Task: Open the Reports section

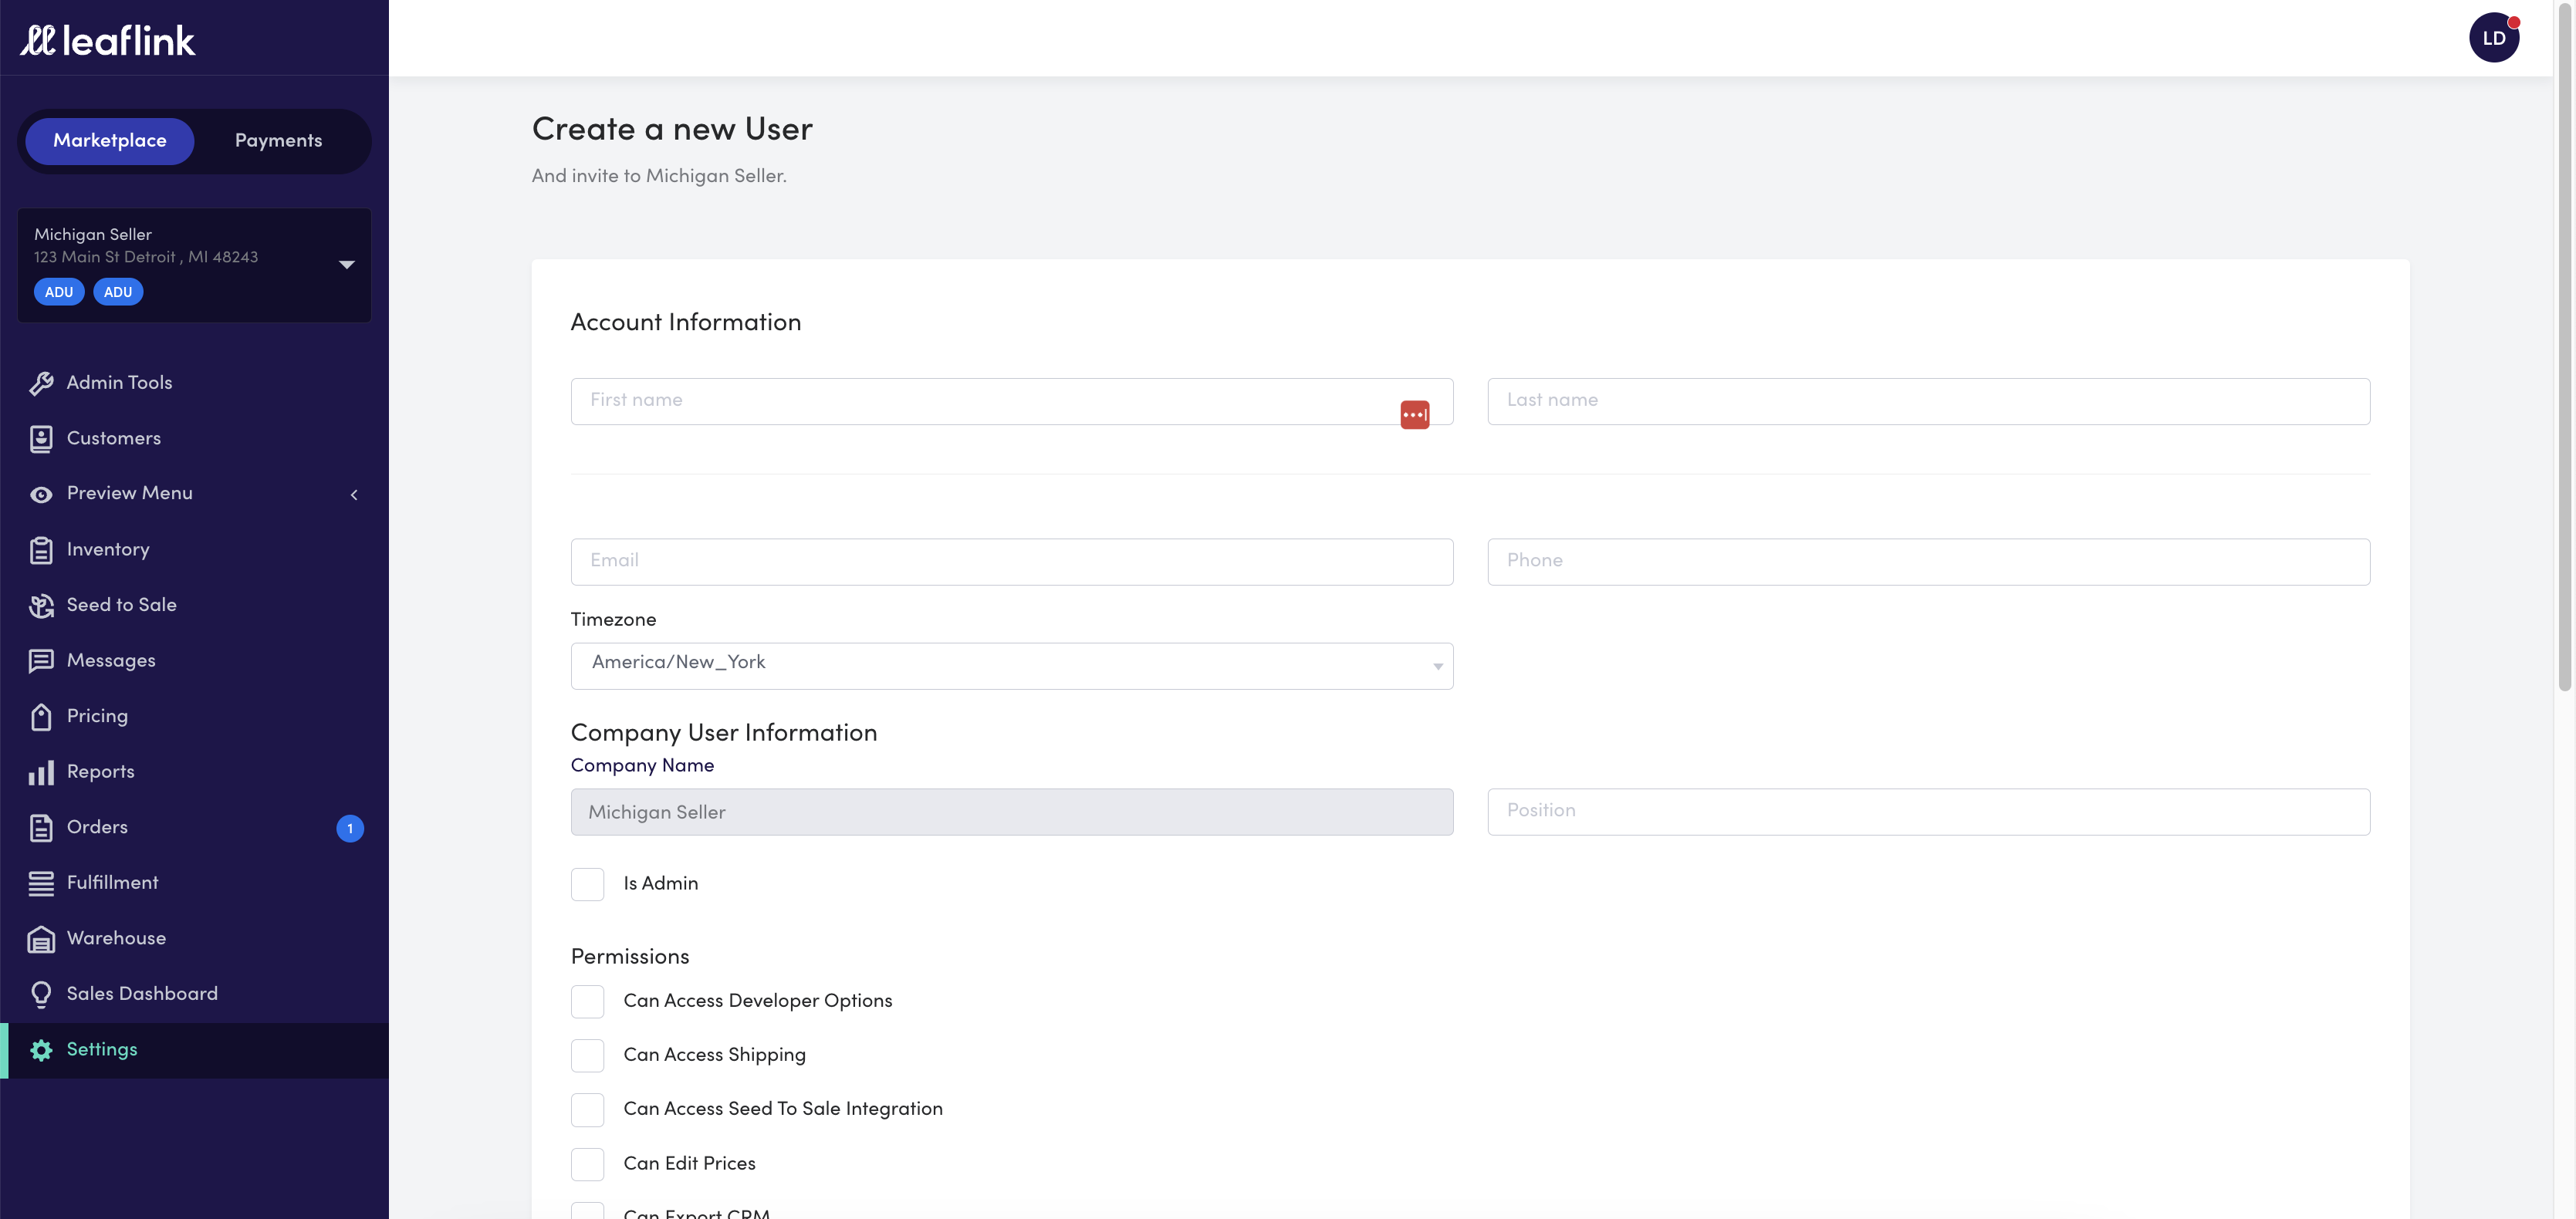Action: click(x=194, y=772)
